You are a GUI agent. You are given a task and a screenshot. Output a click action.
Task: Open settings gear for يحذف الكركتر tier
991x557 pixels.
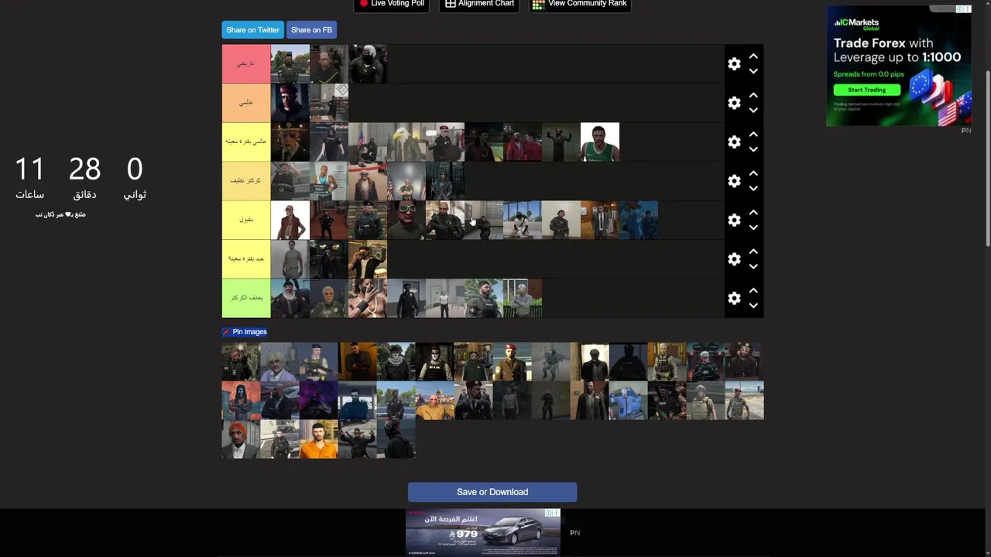[x=734, y=298]
